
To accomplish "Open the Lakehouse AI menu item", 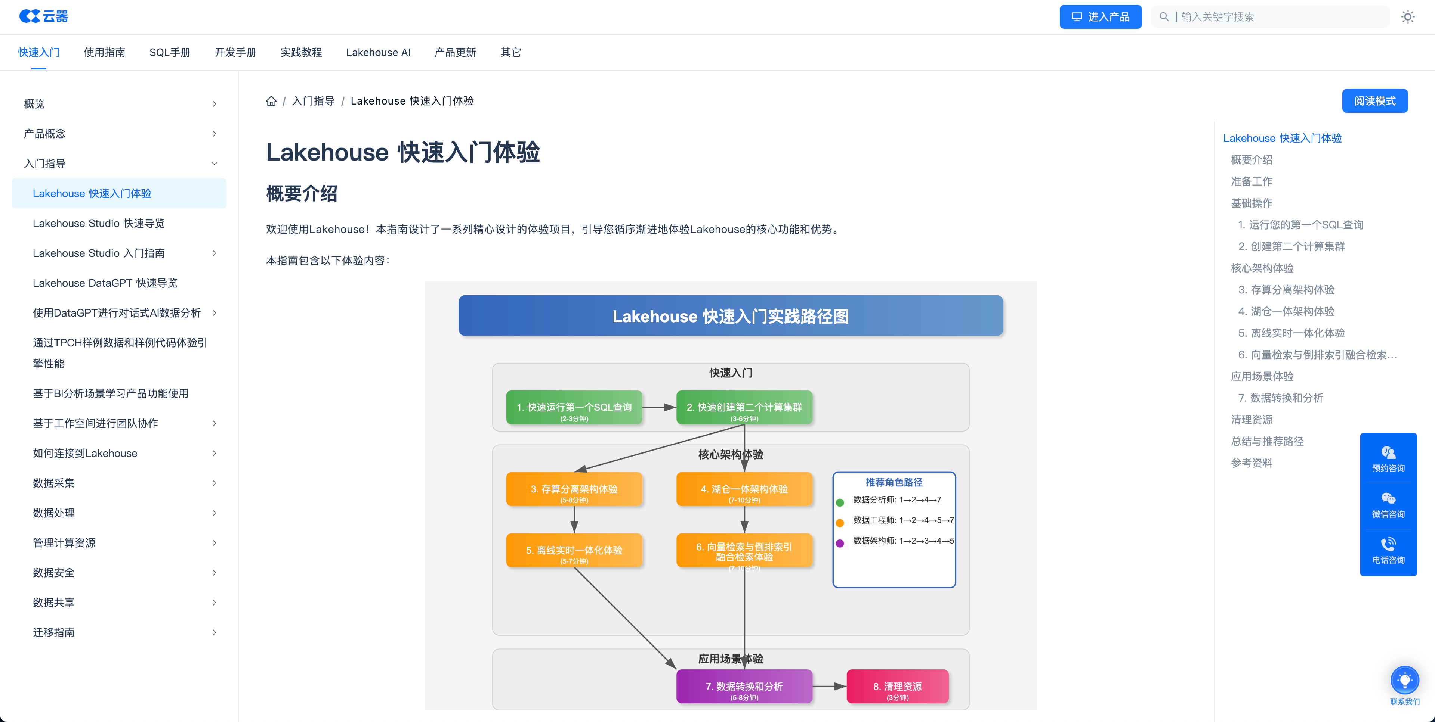I will tap(378, 52).
